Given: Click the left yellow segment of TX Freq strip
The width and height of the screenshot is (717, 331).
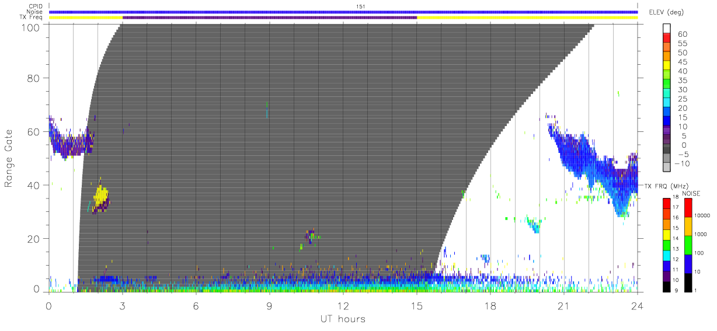Looking at the screenshot, I should 86,17.
